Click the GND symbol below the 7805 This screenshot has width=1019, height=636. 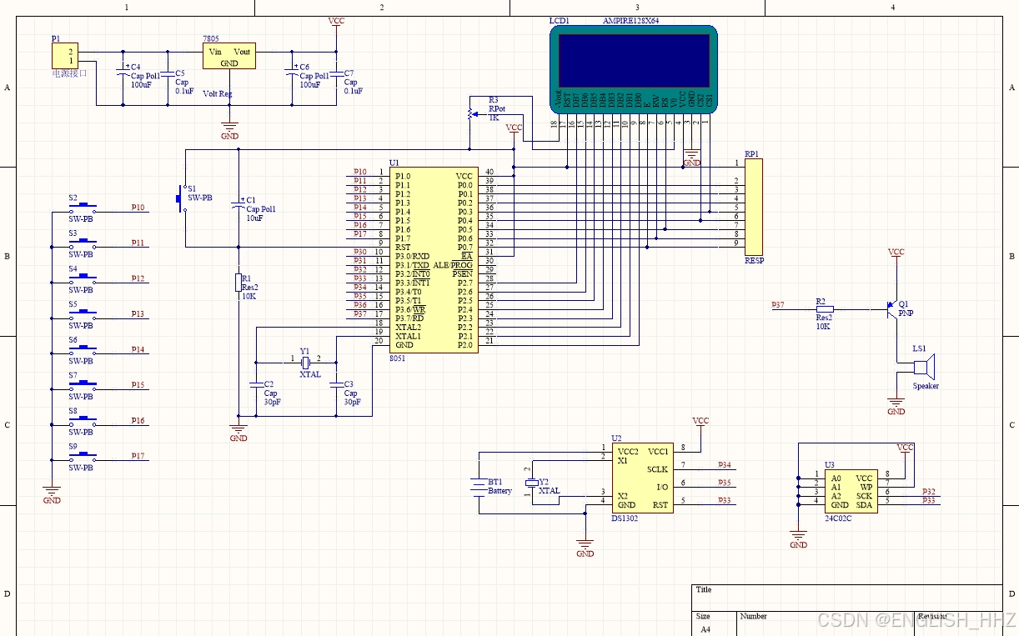click(x=229, y=129)
